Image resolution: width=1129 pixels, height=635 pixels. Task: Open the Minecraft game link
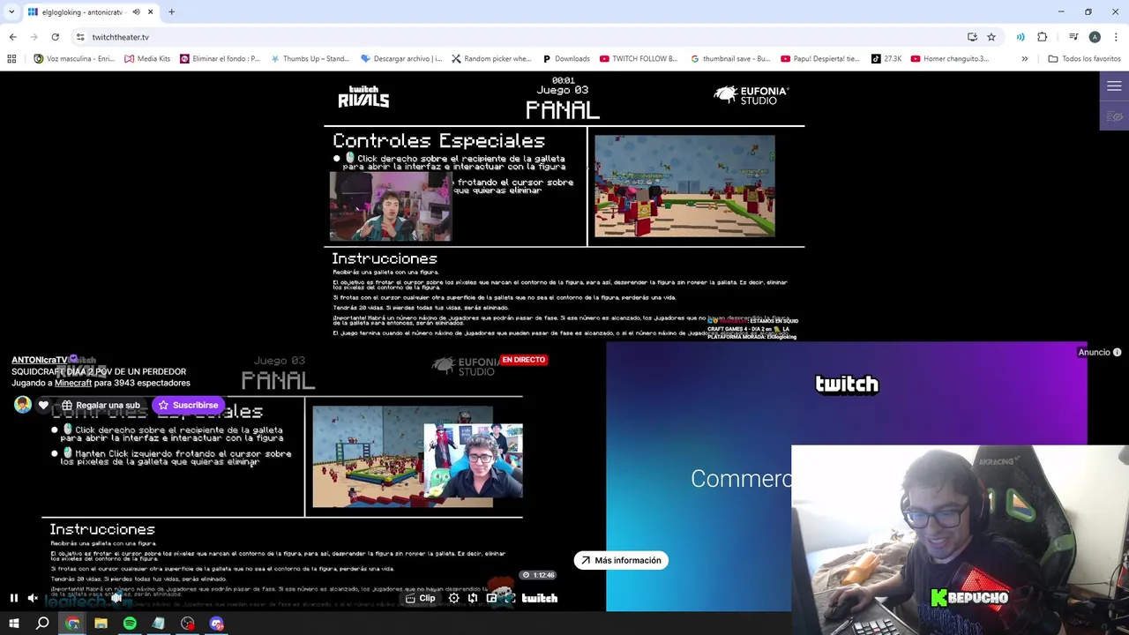pyautogui.click(x=73, y=383)
